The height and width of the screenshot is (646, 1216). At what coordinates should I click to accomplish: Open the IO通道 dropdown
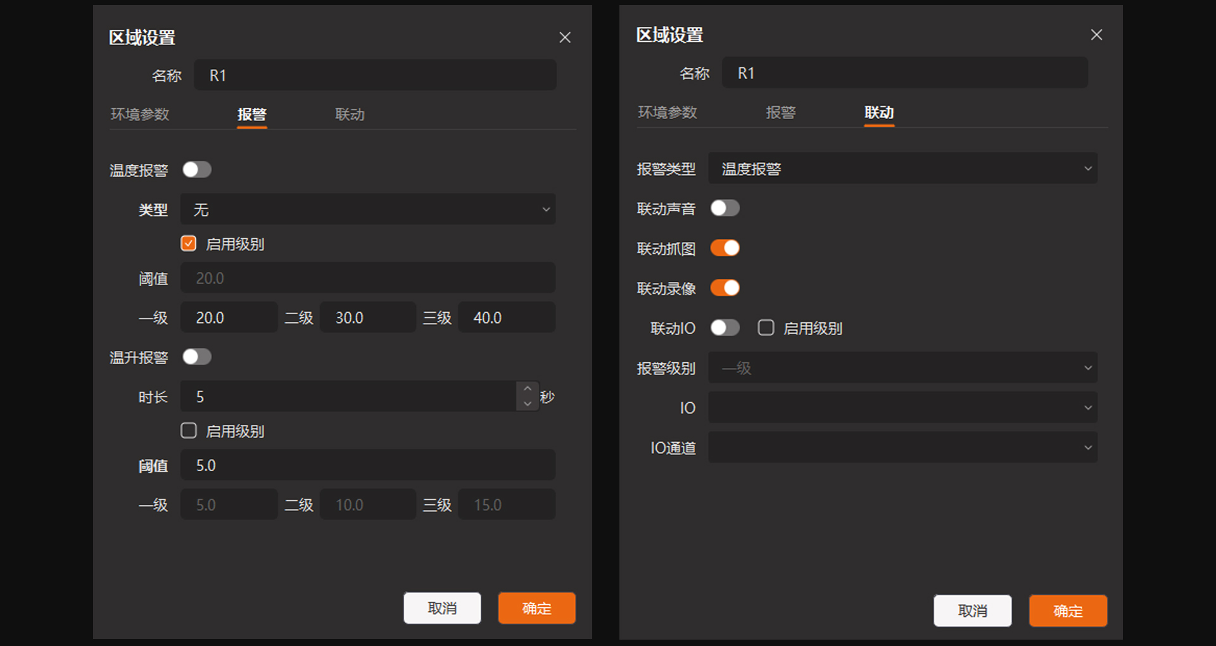pos(902,448)
